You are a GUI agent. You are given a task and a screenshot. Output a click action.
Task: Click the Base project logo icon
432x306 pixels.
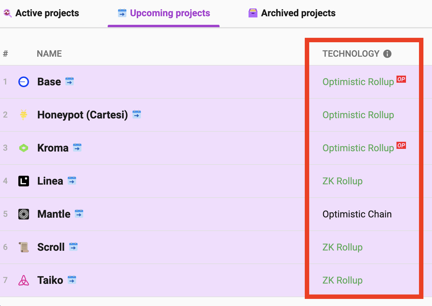(24, 82)
